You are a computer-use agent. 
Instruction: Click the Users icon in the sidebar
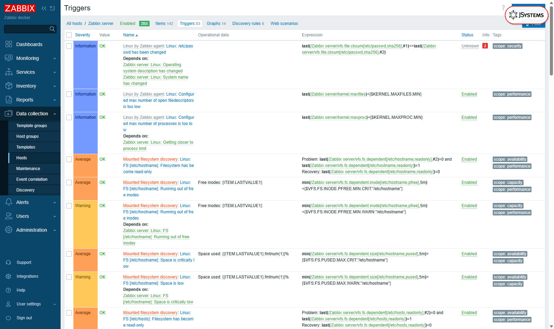[9, 216]
